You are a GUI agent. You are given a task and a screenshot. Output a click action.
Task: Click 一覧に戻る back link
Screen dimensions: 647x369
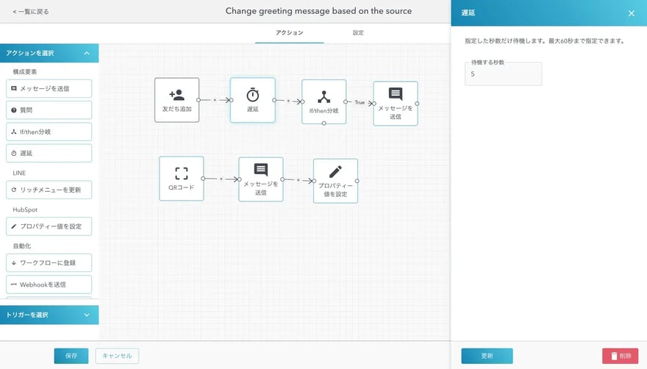(x=31, y=12)
